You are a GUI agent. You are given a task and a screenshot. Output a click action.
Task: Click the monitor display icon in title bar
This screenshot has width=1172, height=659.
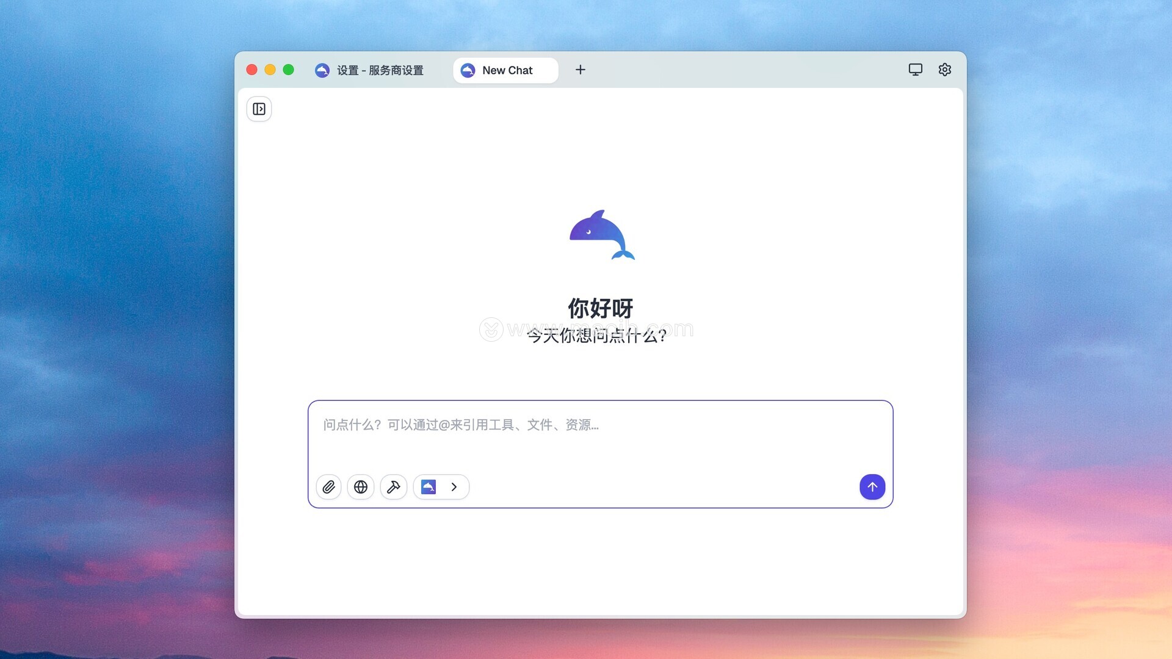tap(916, 70)
